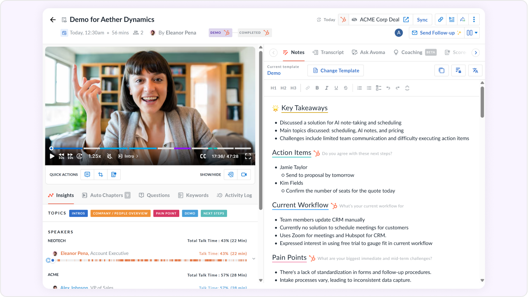Skip forward 10 seconds
The width and height of the screenshot is (528, 297).
tap(70, 156)
